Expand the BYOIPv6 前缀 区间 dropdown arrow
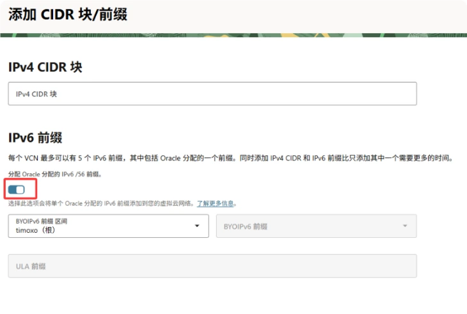Screen dimensions: 467x314 point(196,226)
